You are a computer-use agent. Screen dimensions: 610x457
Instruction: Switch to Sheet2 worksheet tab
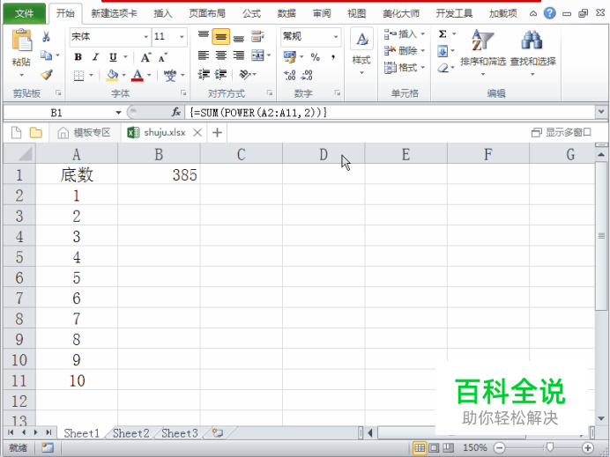[131, 433]
